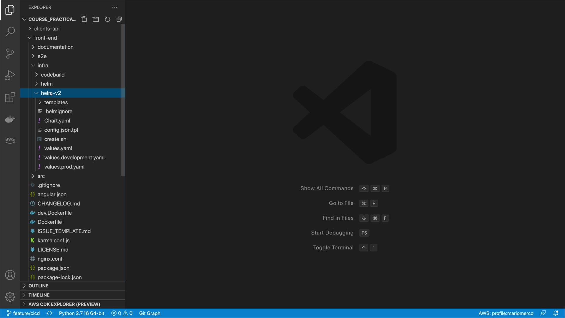Open Git Graph from status bar

149,313
